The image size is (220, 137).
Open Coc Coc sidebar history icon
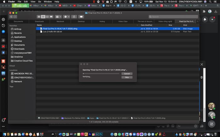click(3, 25)
